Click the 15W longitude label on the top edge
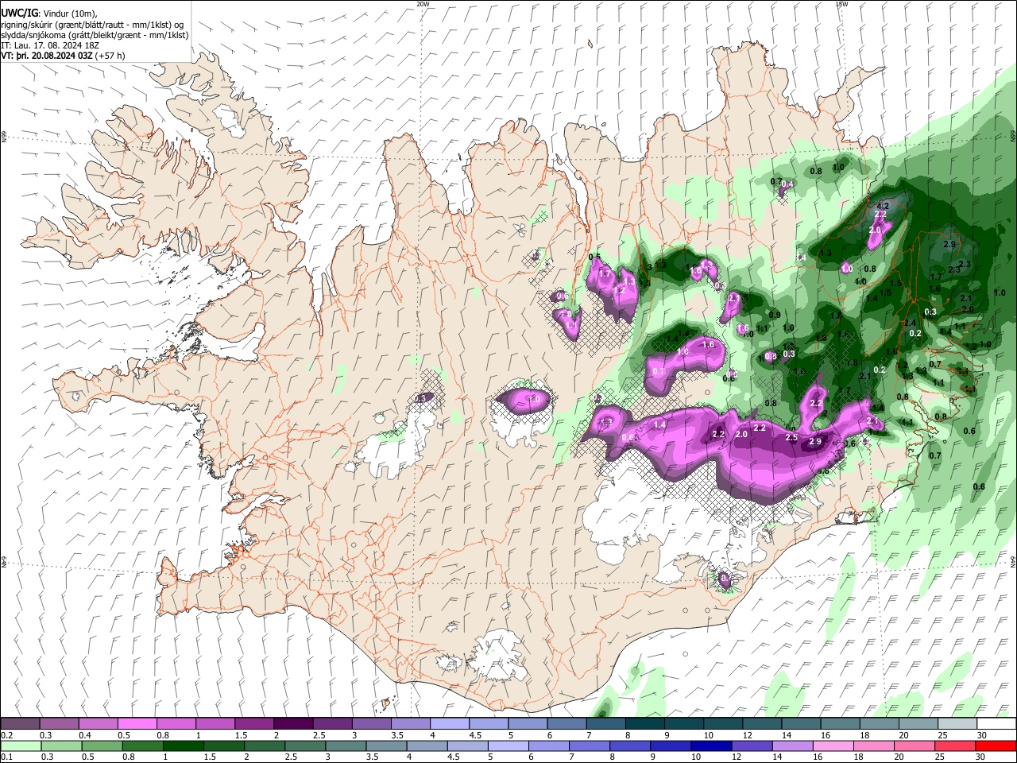The image size is (1017, 763). (841, 4)
